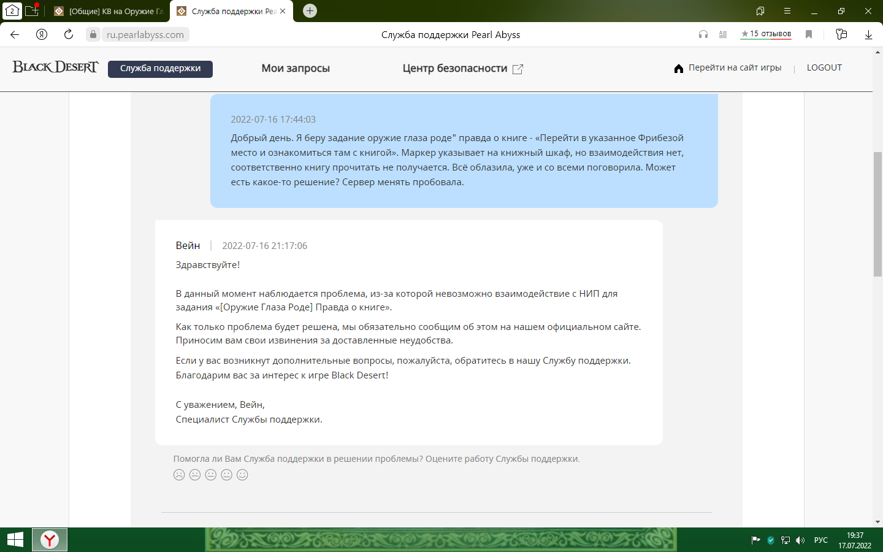
Task: Click the LOGOUT link
Action: point(824,68)
